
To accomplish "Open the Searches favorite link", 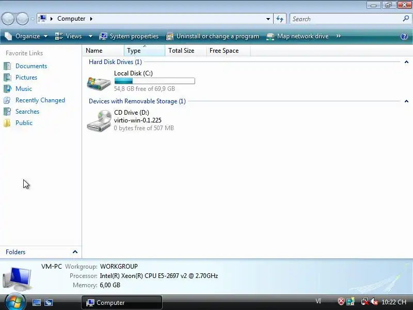I will pyautogui.click(x=27, y=112).
